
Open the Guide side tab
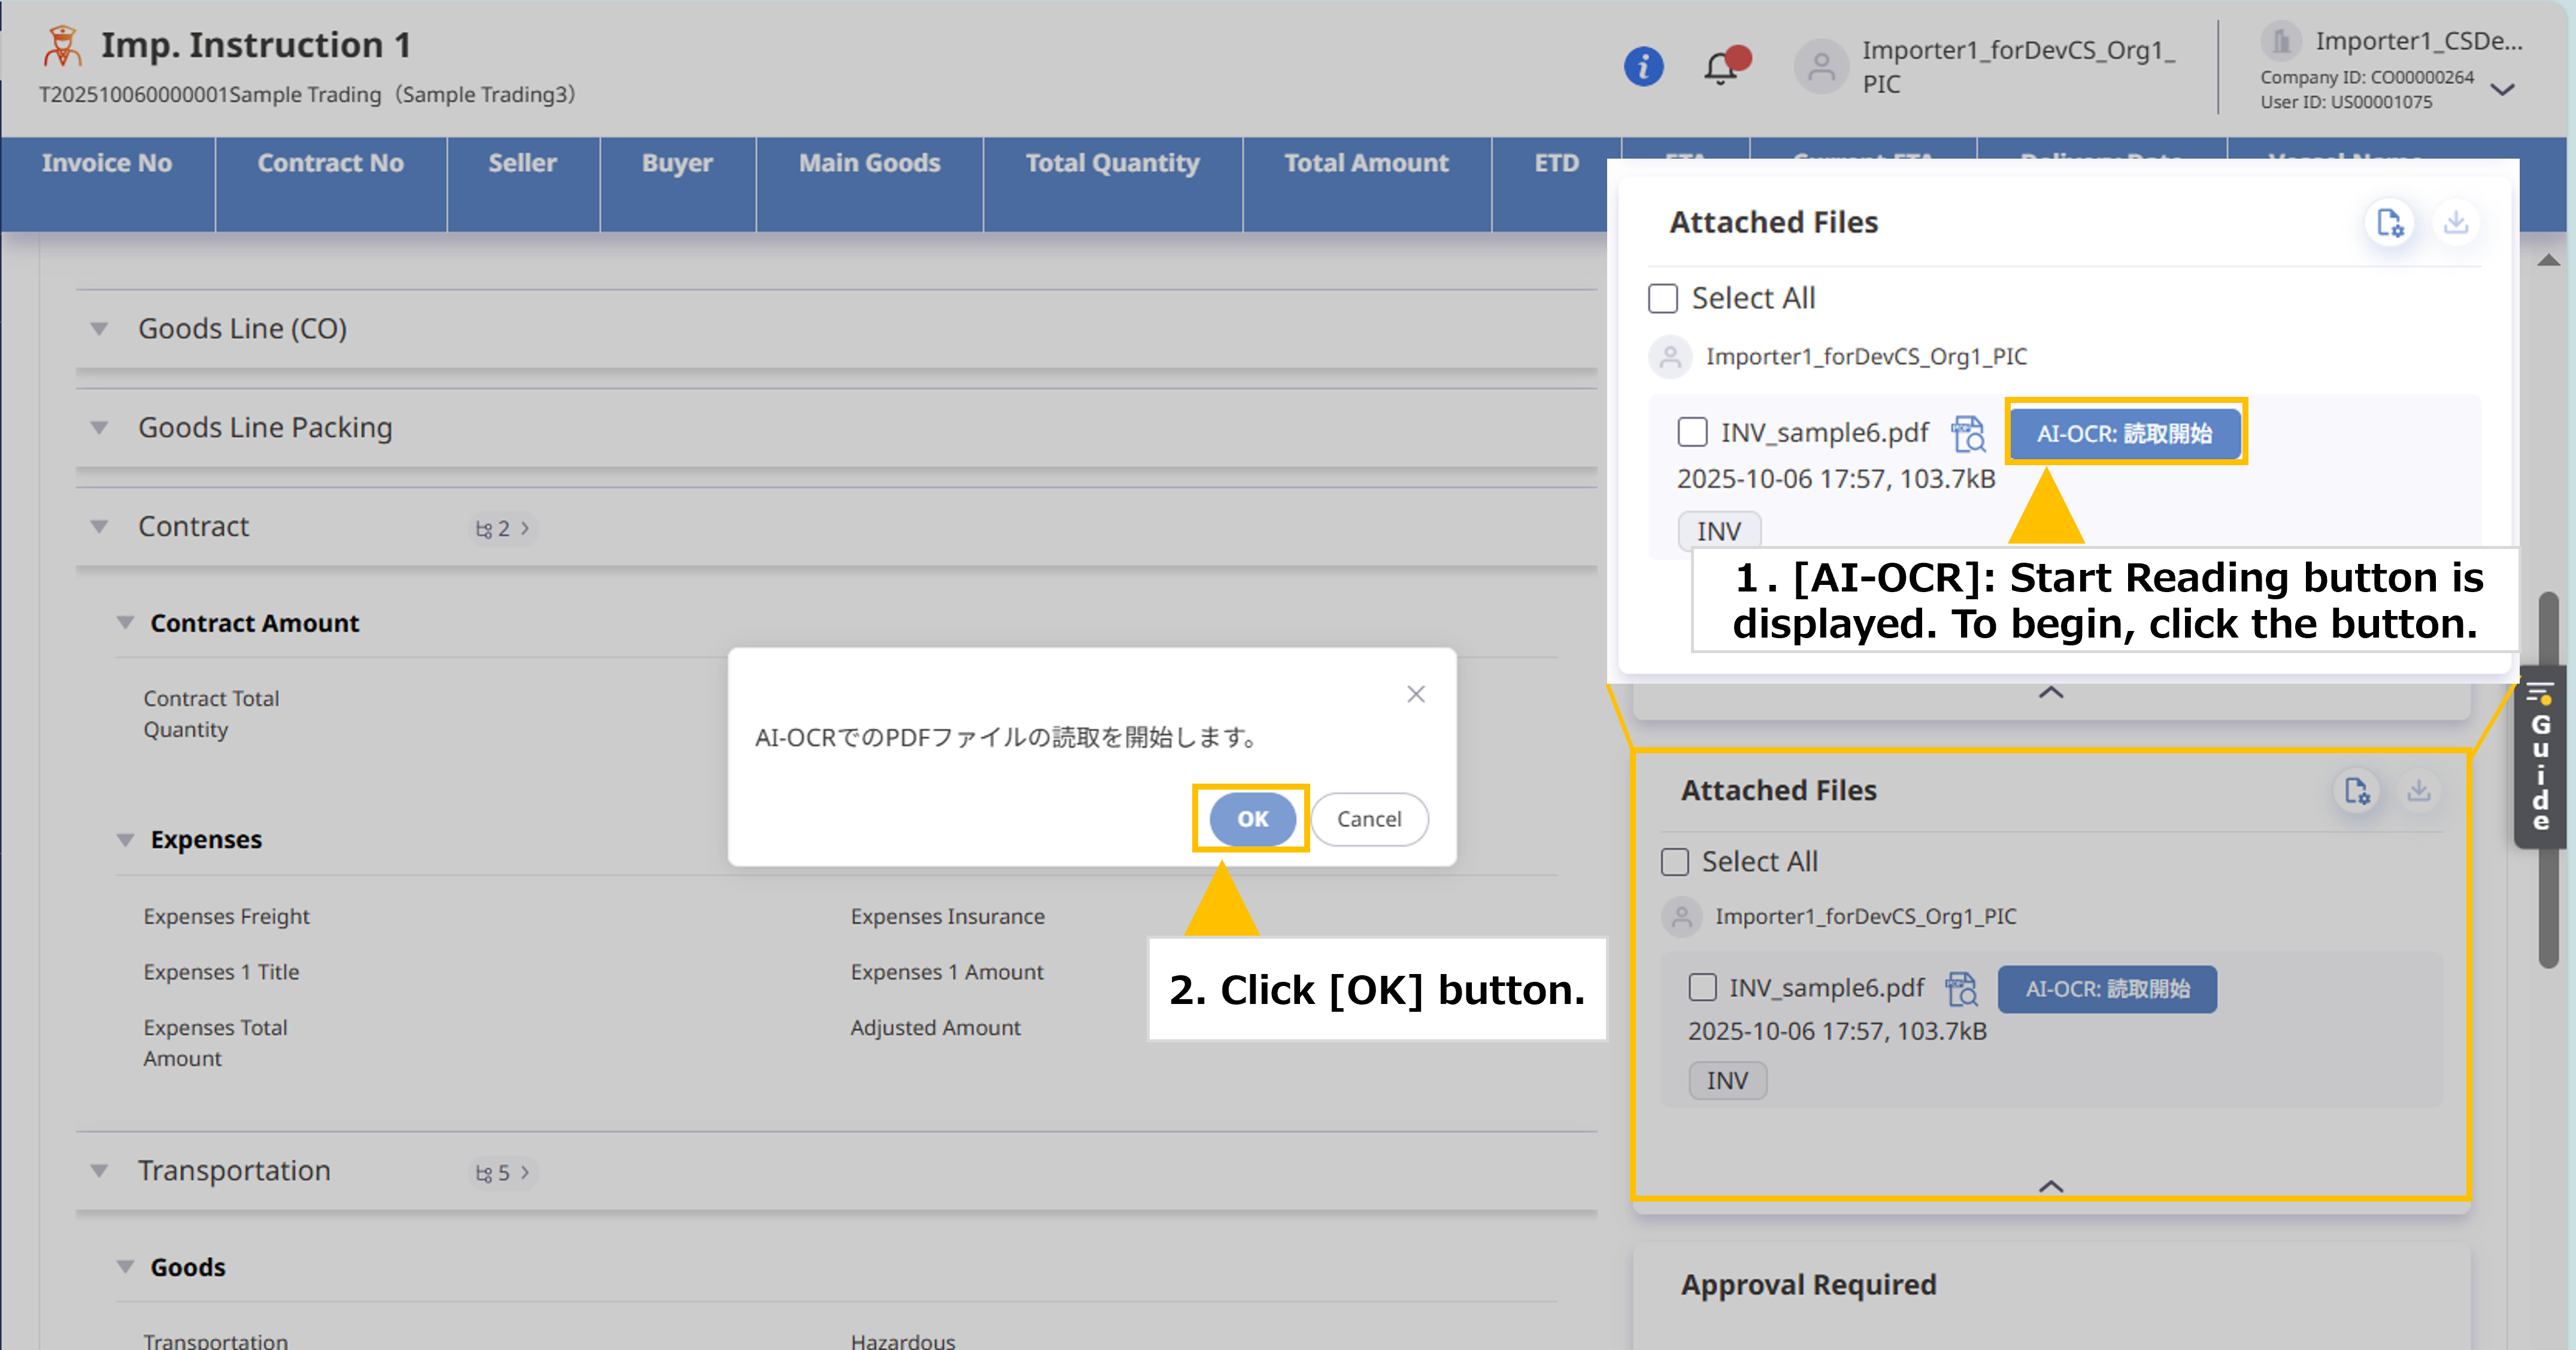pos(2541,757)
